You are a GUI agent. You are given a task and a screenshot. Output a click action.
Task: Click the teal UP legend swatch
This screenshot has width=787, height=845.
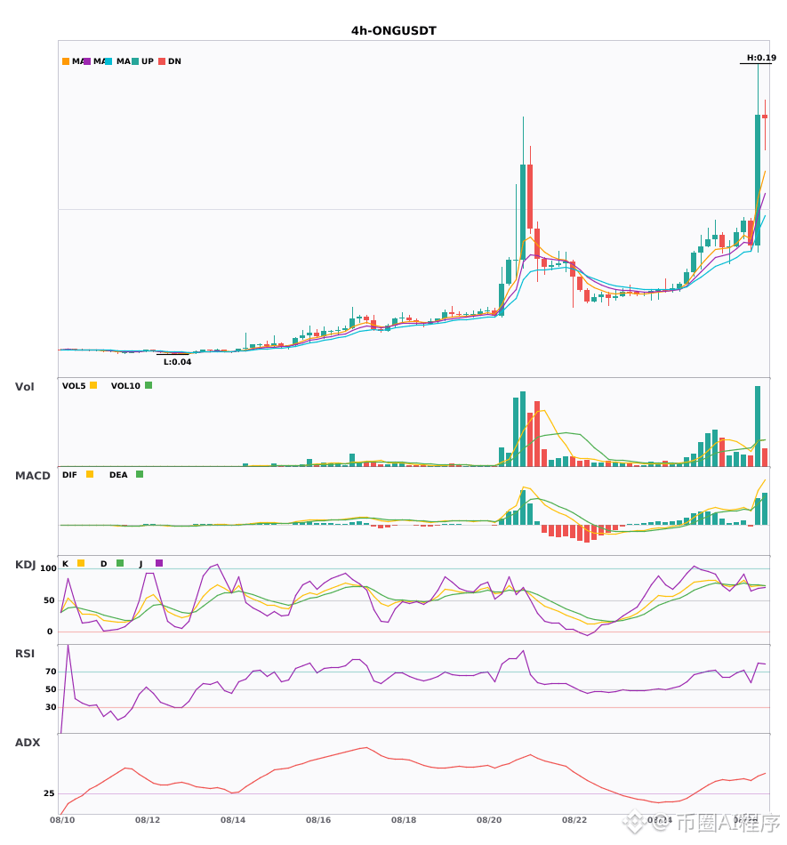point(135,61)
